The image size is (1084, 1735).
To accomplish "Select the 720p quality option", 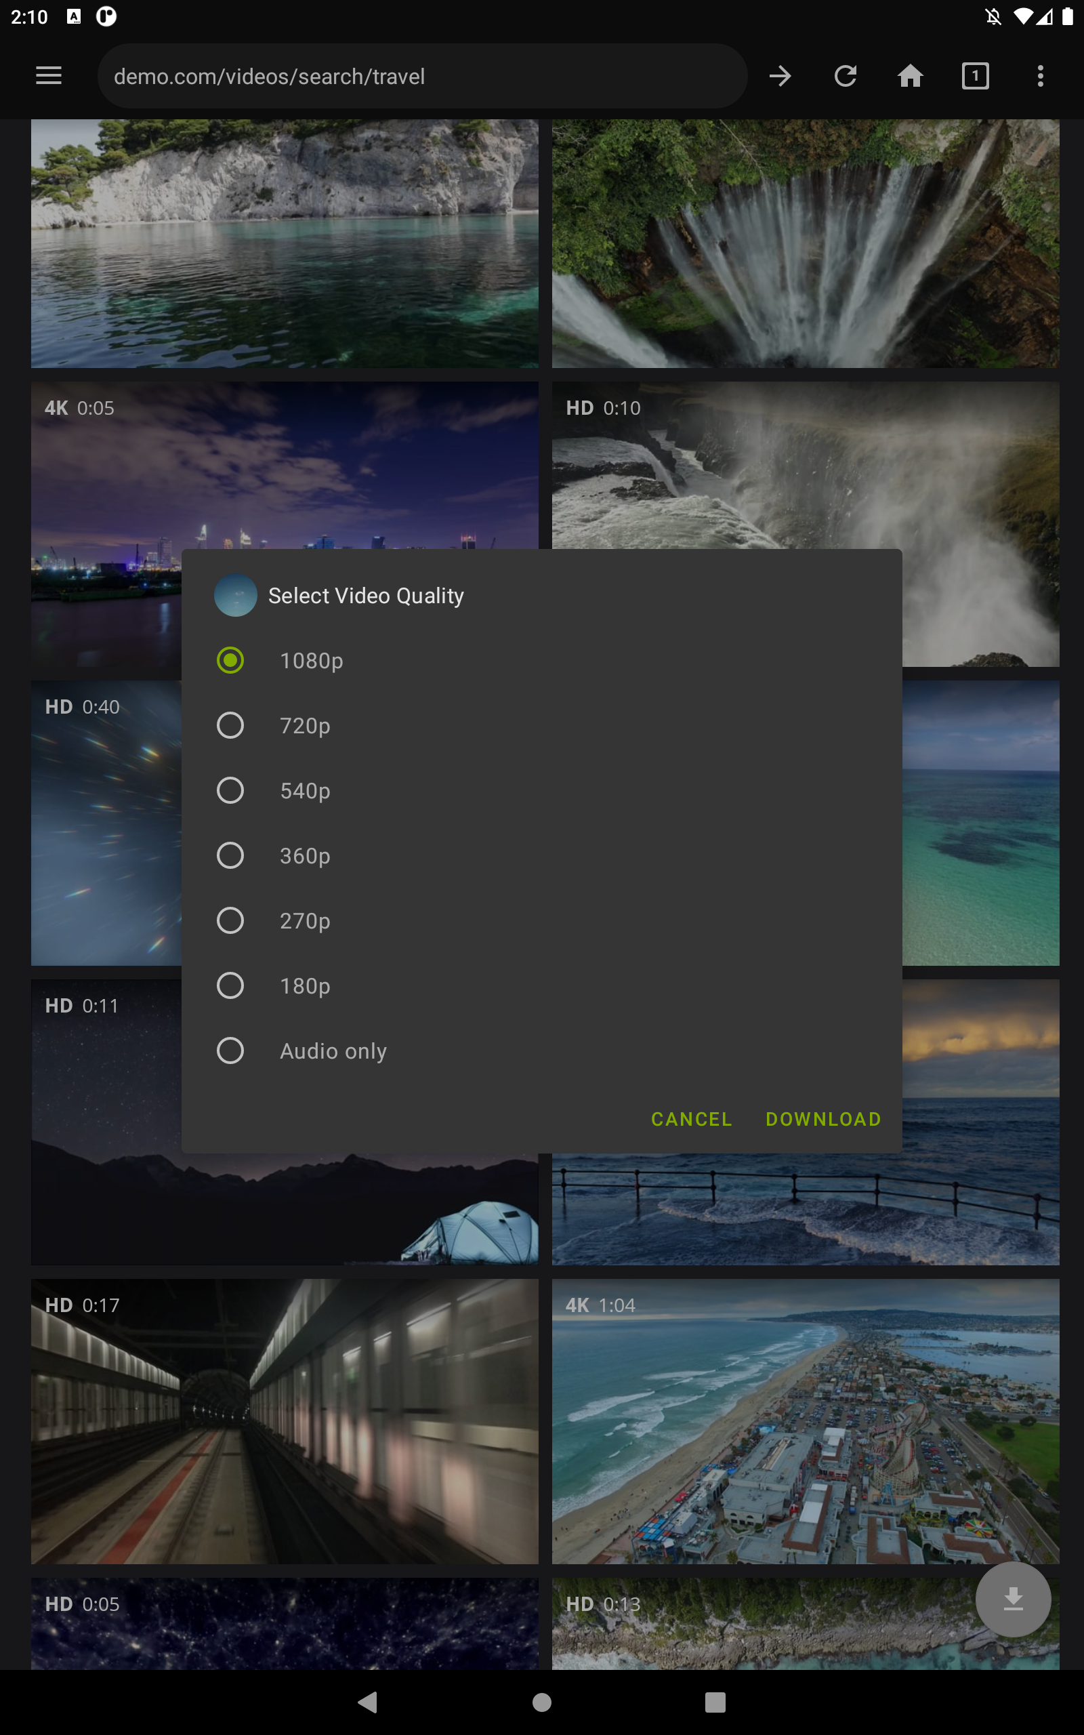I will tap(542, 724).
